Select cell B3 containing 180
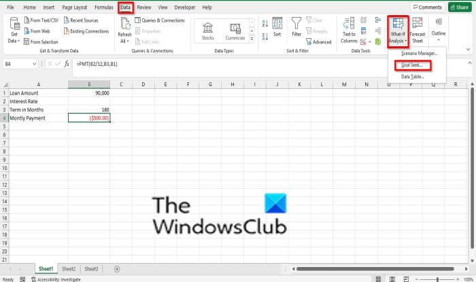 tap(89, 110)
